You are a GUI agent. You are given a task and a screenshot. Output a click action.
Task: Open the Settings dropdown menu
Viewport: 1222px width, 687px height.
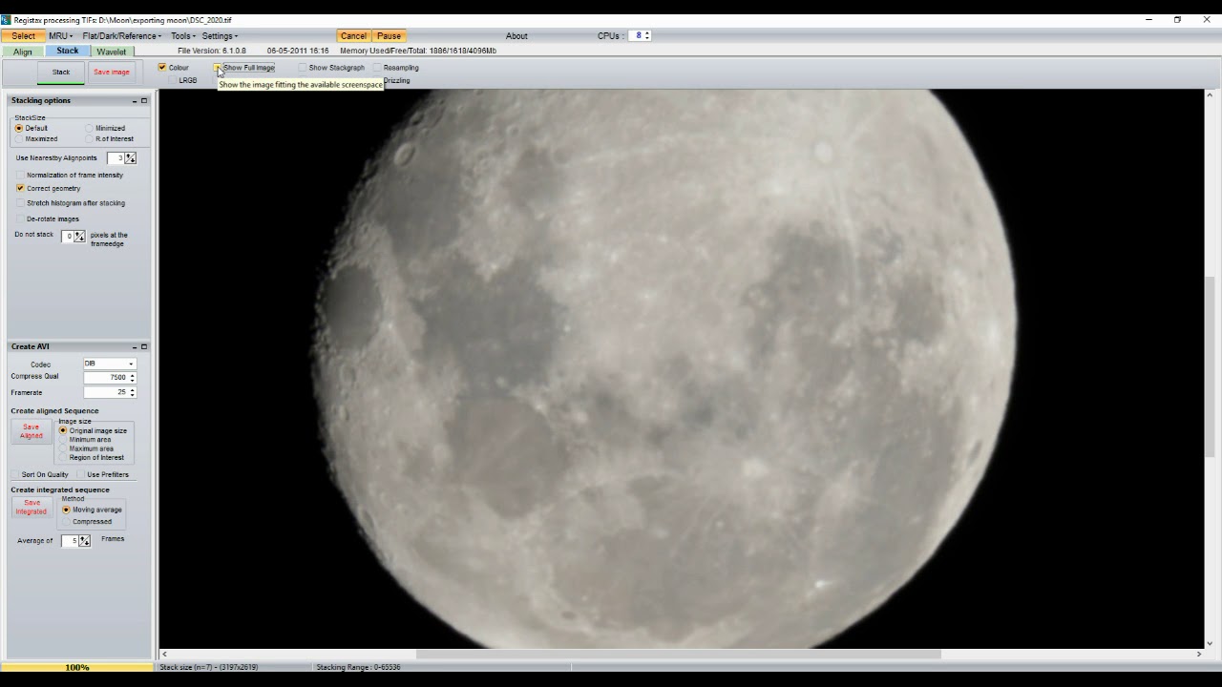pos(220,36)
